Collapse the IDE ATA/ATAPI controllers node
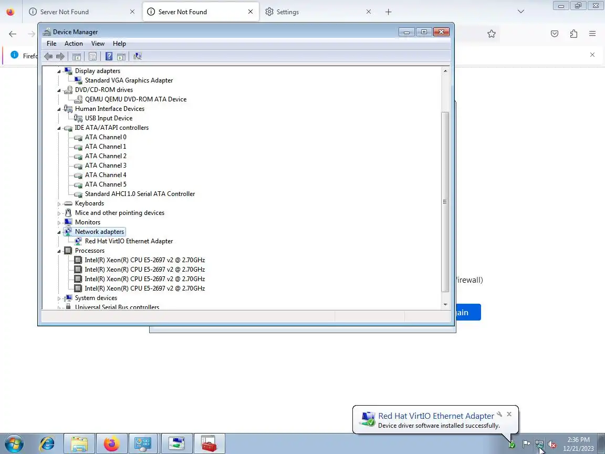This screenshot has height=454, width=605. [59, 128]
